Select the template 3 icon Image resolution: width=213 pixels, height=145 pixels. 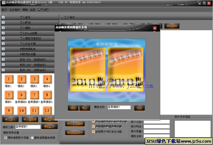click(x=34, y=79)
